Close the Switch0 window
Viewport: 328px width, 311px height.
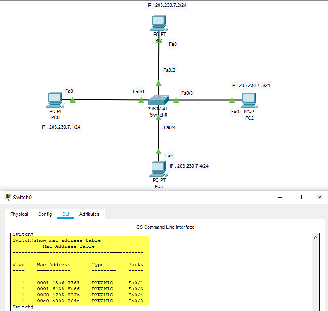click(320, 197)
